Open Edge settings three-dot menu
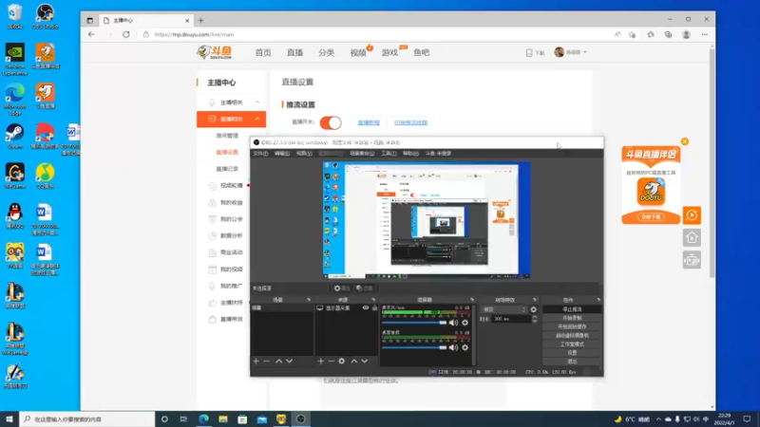 [x=705, y=34]
